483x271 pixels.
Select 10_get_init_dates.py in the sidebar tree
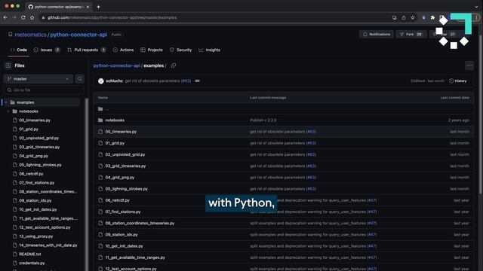(x=38, y=209)
